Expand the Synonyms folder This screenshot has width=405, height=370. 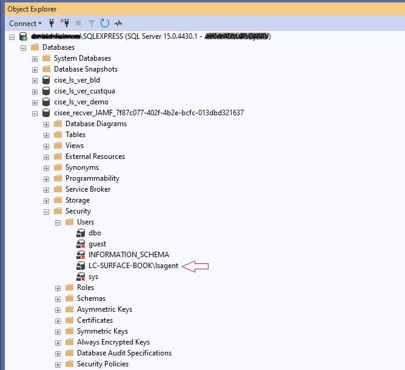point(46,168)
